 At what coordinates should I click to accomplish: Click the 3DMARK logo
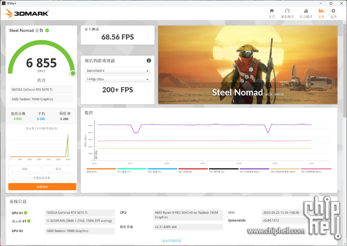[27, 13]
